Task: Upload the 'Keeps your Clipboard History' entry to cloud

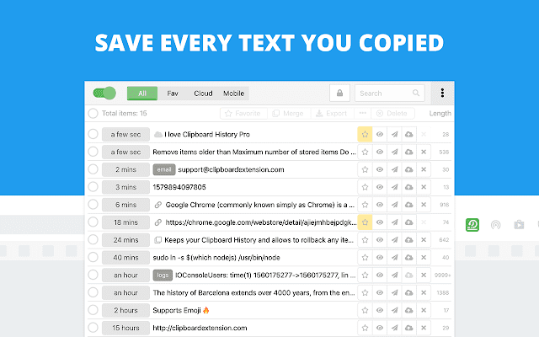Action: (408, 239)
